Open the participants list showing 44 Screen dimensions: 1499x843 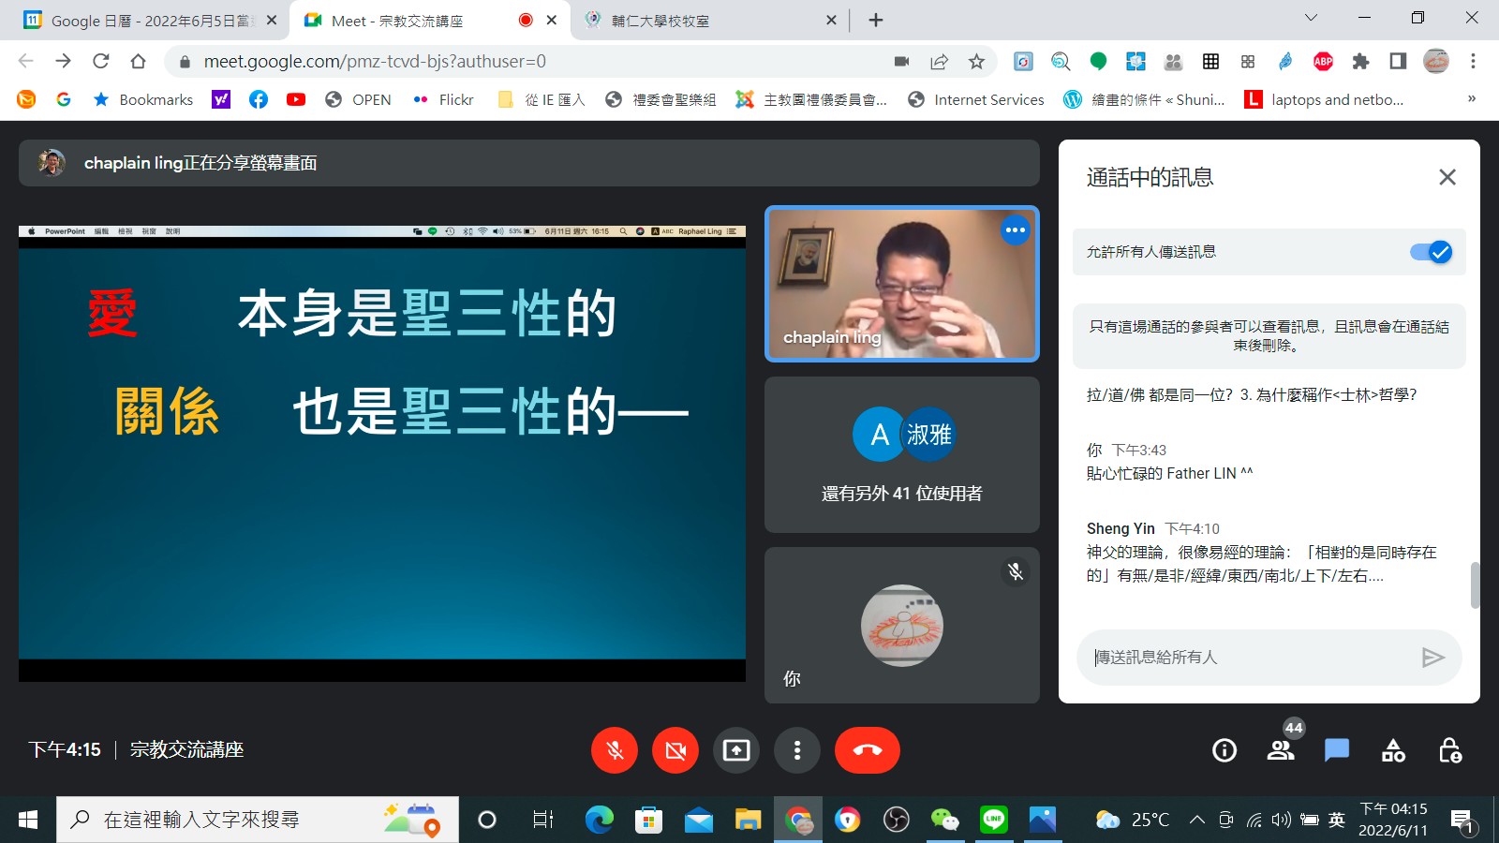(1280, 750)
